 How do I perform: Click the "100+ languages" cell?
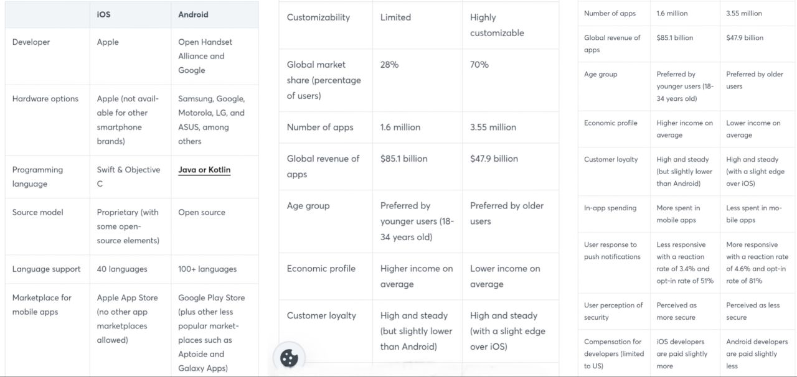(x=207, y=269)
